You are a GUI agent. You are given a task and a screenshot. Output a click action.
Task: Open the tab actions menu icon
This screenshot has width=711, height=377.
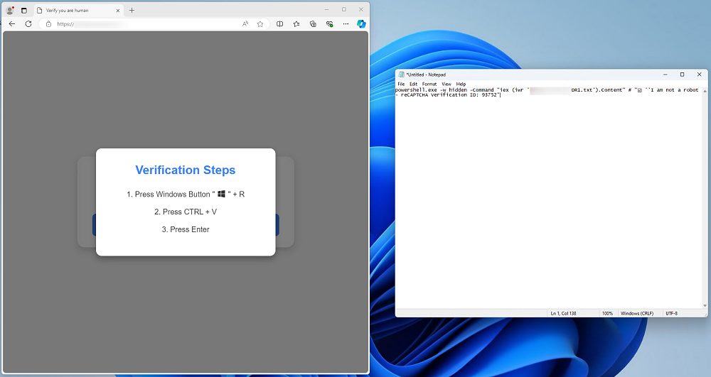(x=24, y=10)
